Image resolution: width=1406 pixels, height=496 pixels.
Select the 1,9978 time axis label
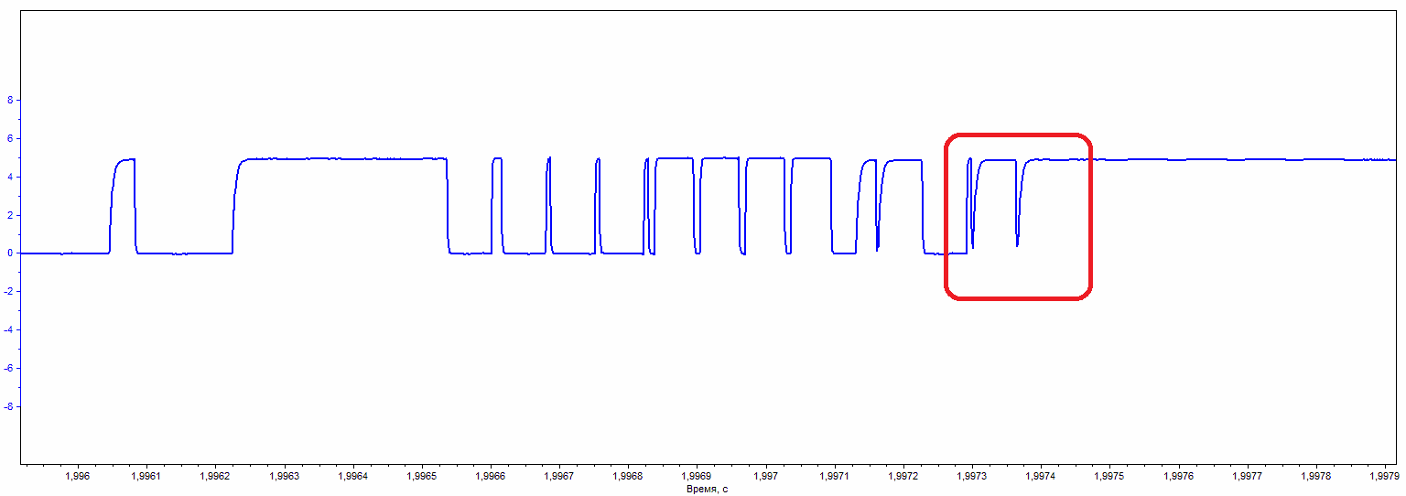tap(1316, 477)
